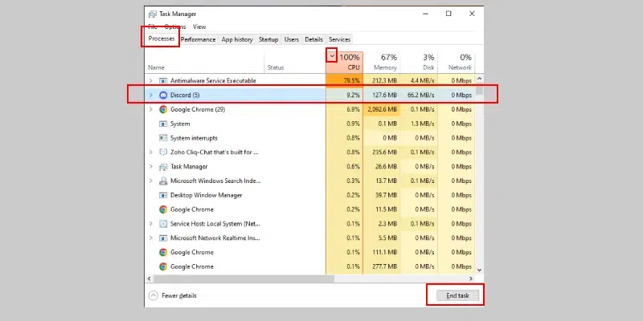Click the 66.2 MB/s disk value
643x321 pixels.
pos(420,95)
